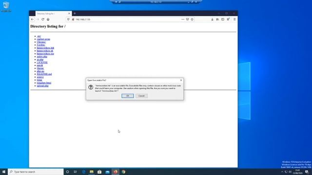Open the ip.php link
This screenshot has width=312, height=175.
tap(40, 59)
